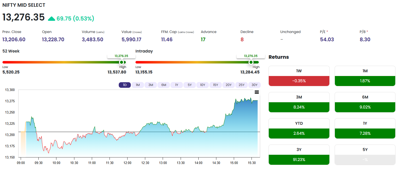Viewport: 399px width, 169px height.
Task: Click the 8.24% return value
Action: (299, 107)
